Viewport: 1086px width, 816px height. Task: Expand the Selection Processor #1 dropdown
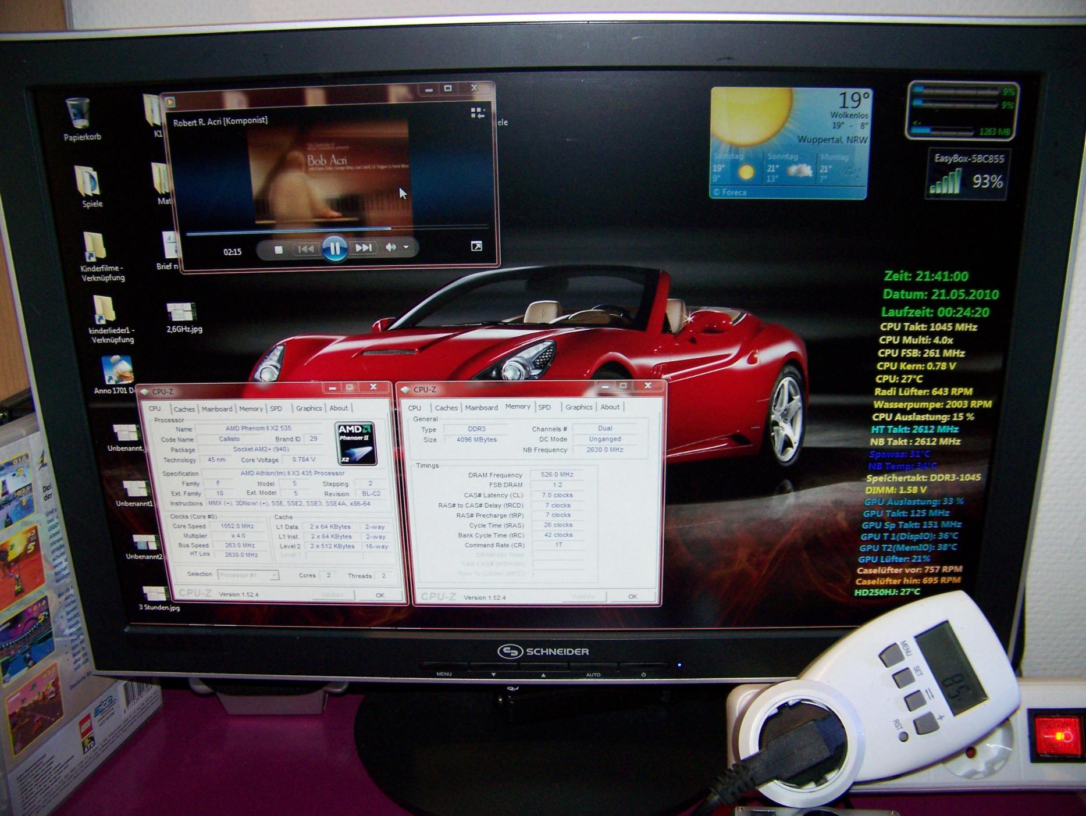248,575
